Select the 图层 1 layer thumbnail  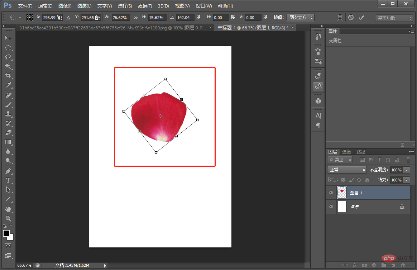(x=342, y=193)
